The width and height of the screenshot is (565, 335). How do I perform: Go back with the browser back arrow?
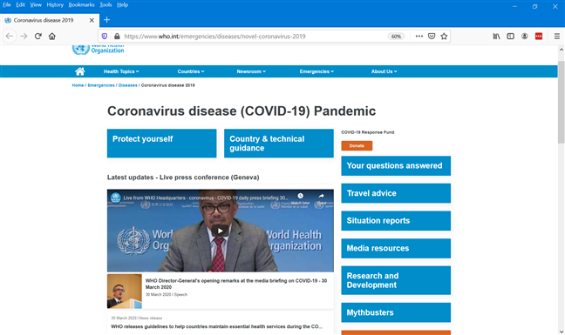coord(10,37)
